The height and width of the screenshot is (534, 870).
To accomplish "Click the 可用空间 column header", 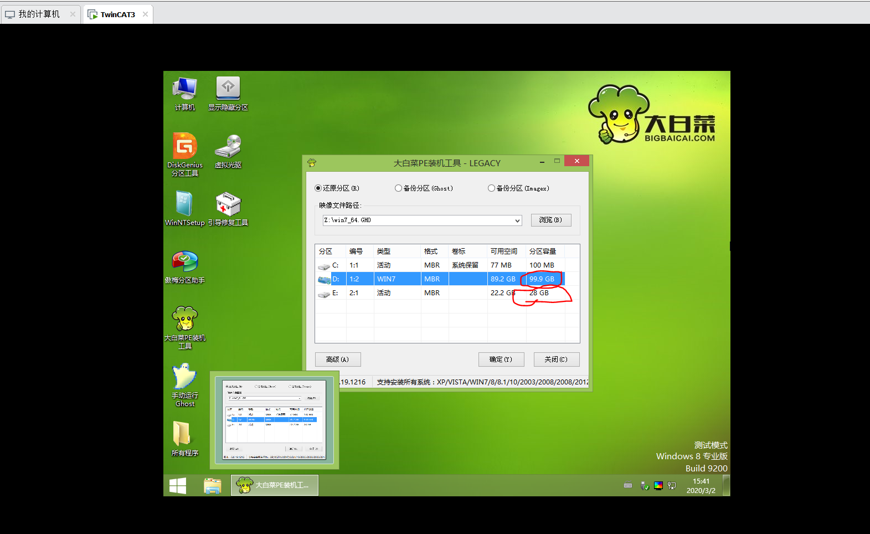I will 507,251.
